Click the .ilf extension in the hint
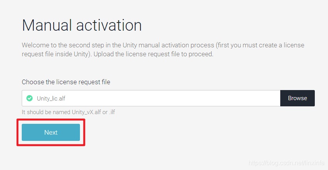 pos(112,112)
